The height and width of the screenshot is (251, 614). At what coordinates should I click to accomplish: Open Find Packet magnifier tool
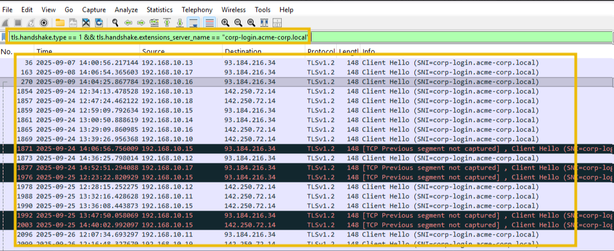click(115, 23)
